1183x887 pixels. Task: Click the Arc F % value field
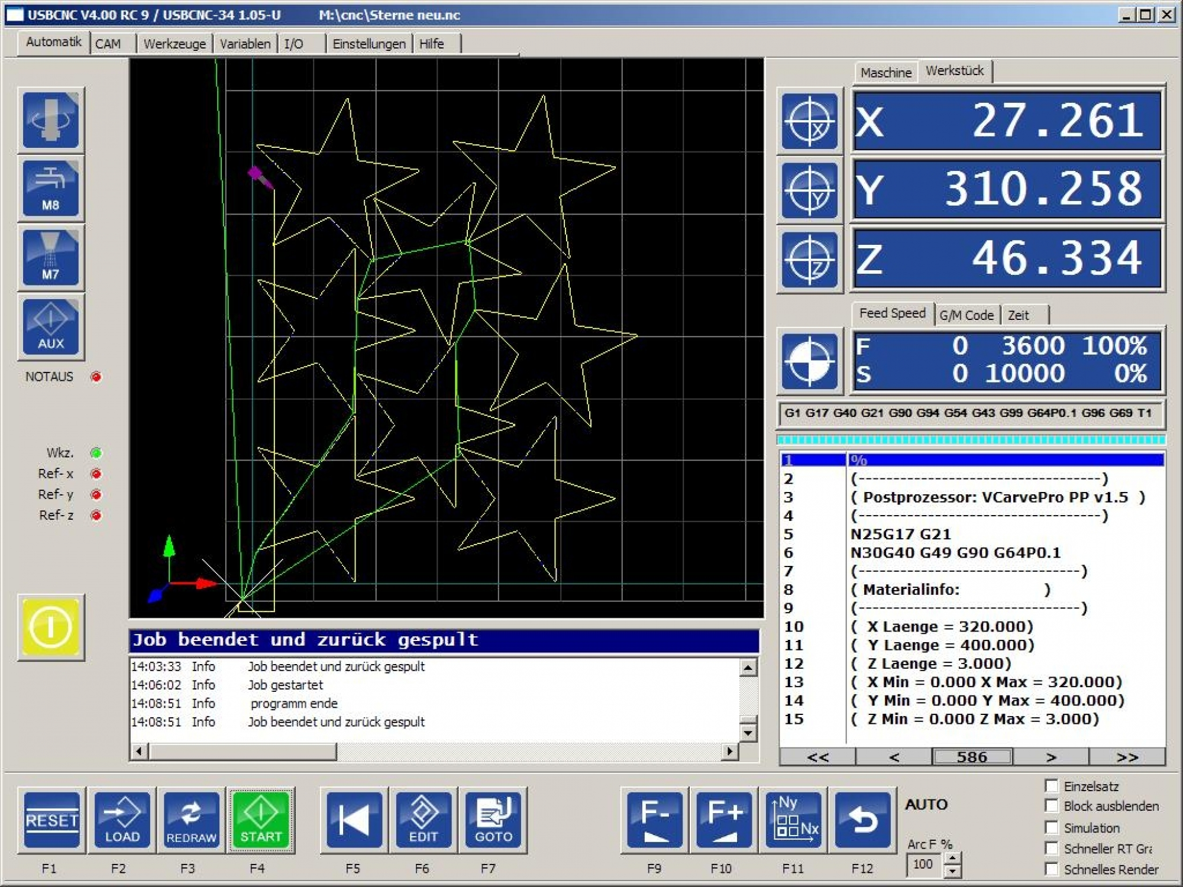click(925, 865)
